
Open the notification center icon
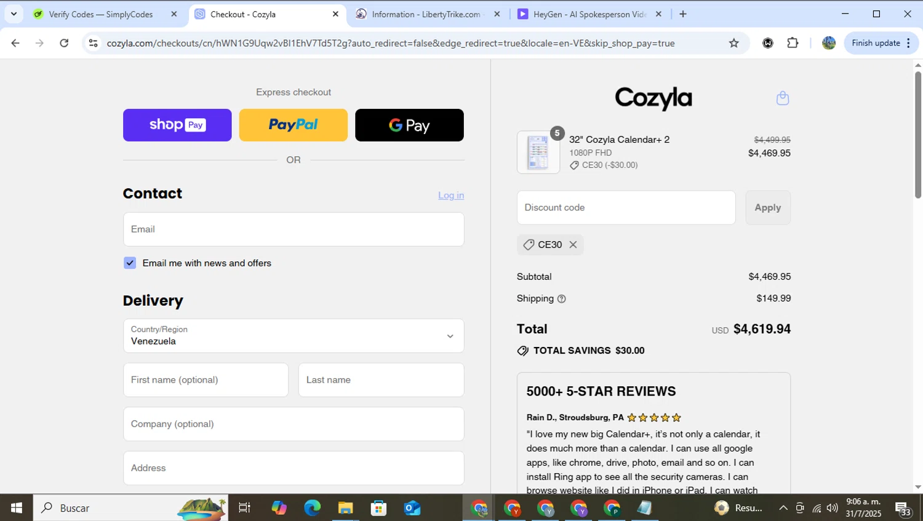[x=903, y=509]
